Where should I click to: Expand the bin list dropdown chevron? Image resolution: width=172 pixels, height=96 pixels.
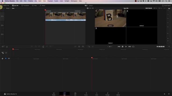point(4,8)
